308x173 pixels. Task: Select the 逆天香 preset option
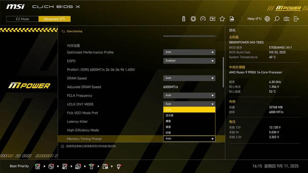coord(189,116)
